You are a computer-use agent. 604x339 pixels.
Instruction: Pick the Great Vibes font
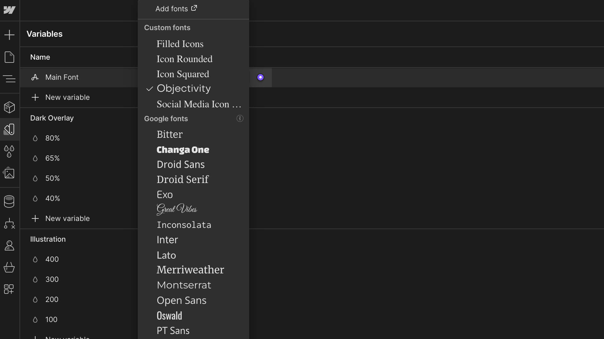(x=177, y=209)
